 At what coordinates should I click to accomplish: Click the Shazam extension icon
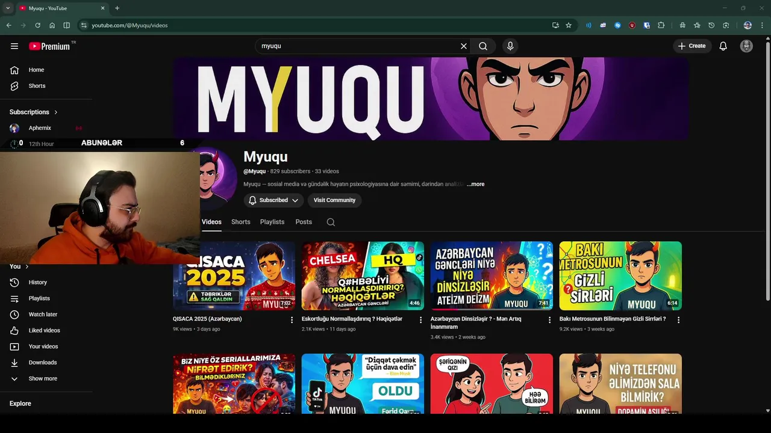pyautogui.click(x=617, y=25)
